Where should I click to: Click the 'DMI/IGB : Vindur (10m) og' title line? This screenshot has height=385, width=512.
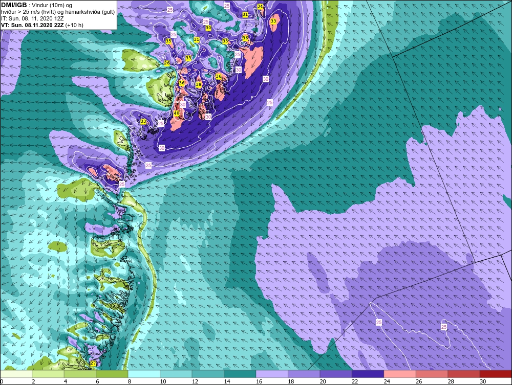[x=37, y=5]
